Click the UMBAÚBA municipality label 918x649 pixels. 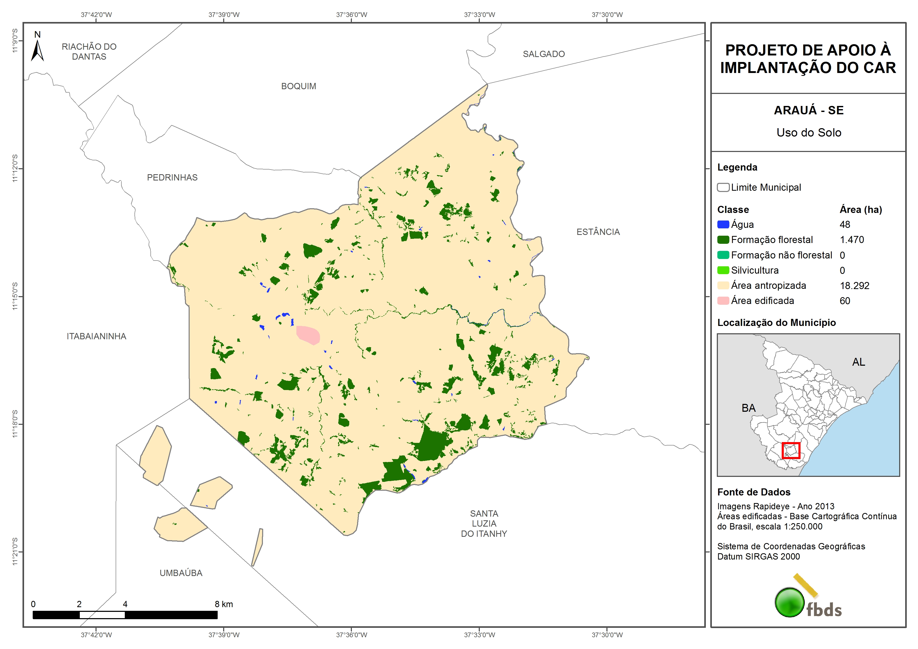(x=181, y=573)
